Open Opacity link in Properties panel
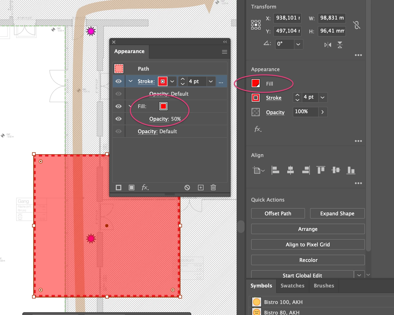 coord(275,112)
